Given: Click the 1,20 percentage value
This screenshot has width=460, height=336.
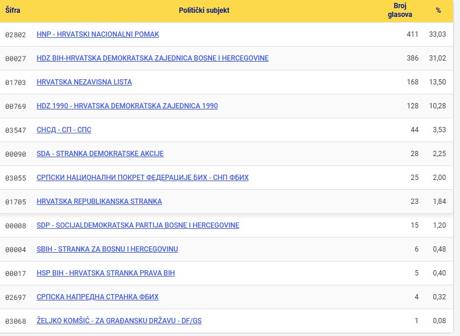Looking at the screenshot, I should (x=439, y=225).
